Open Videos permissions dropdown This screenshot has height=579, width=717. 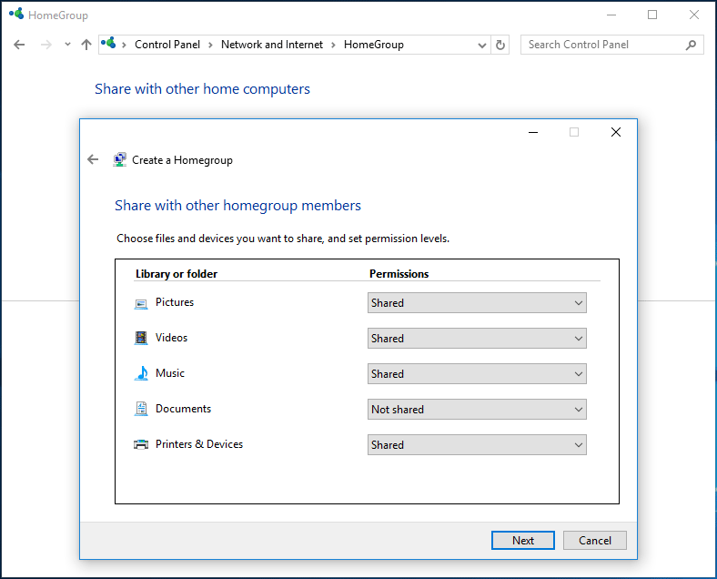click(x=477, y=339)
